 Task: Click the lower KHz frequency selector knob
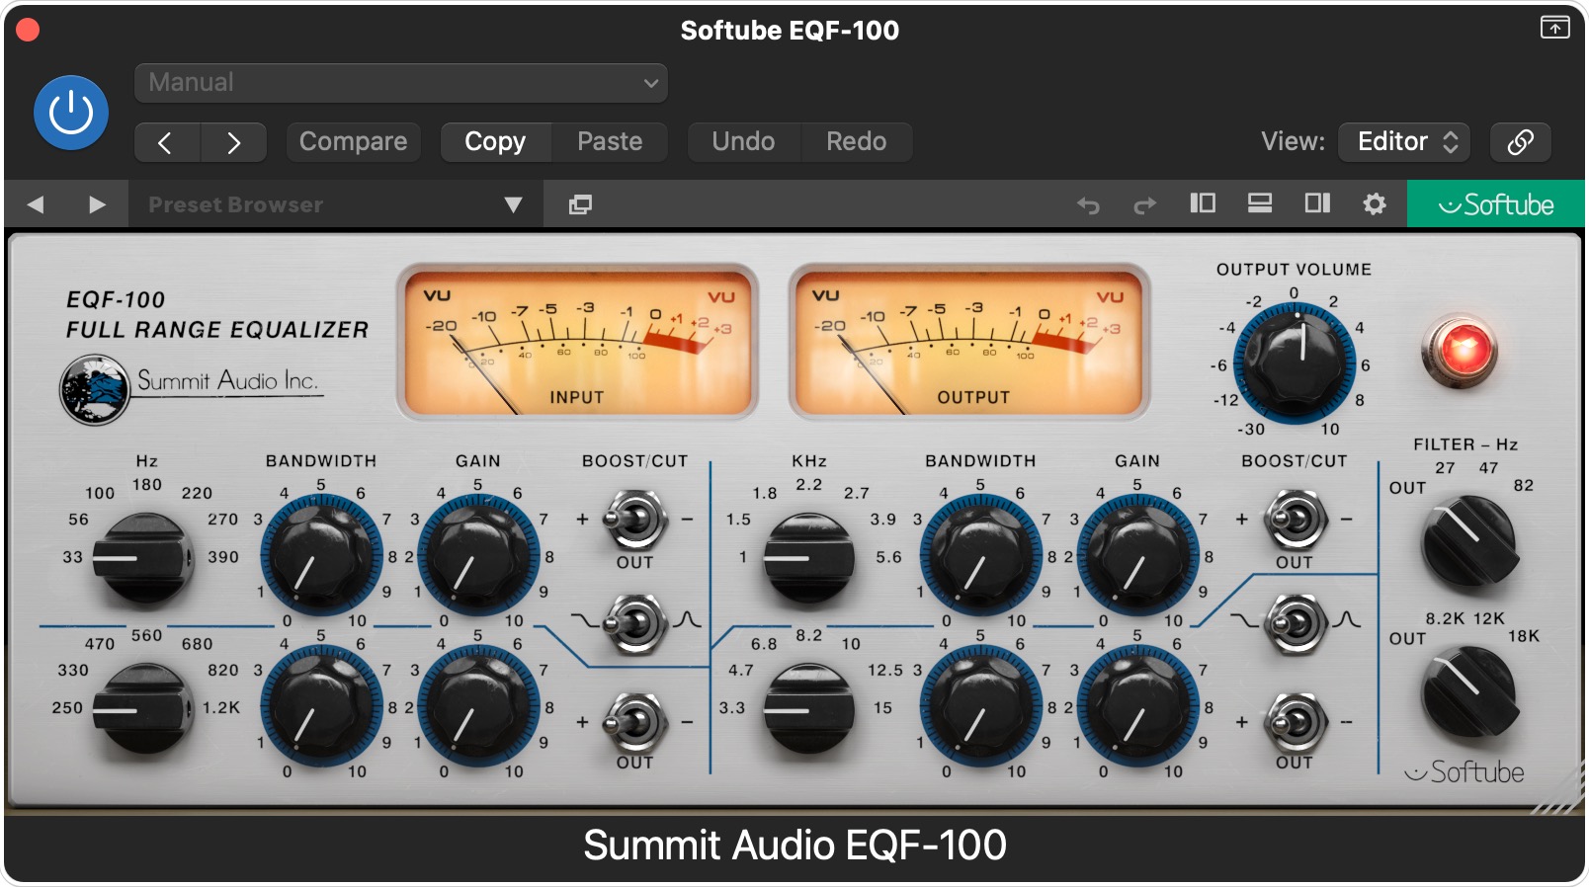pos(808,709)
